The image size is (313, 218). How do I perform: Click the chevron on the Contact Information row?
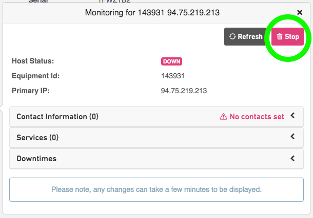pos(292,116)
